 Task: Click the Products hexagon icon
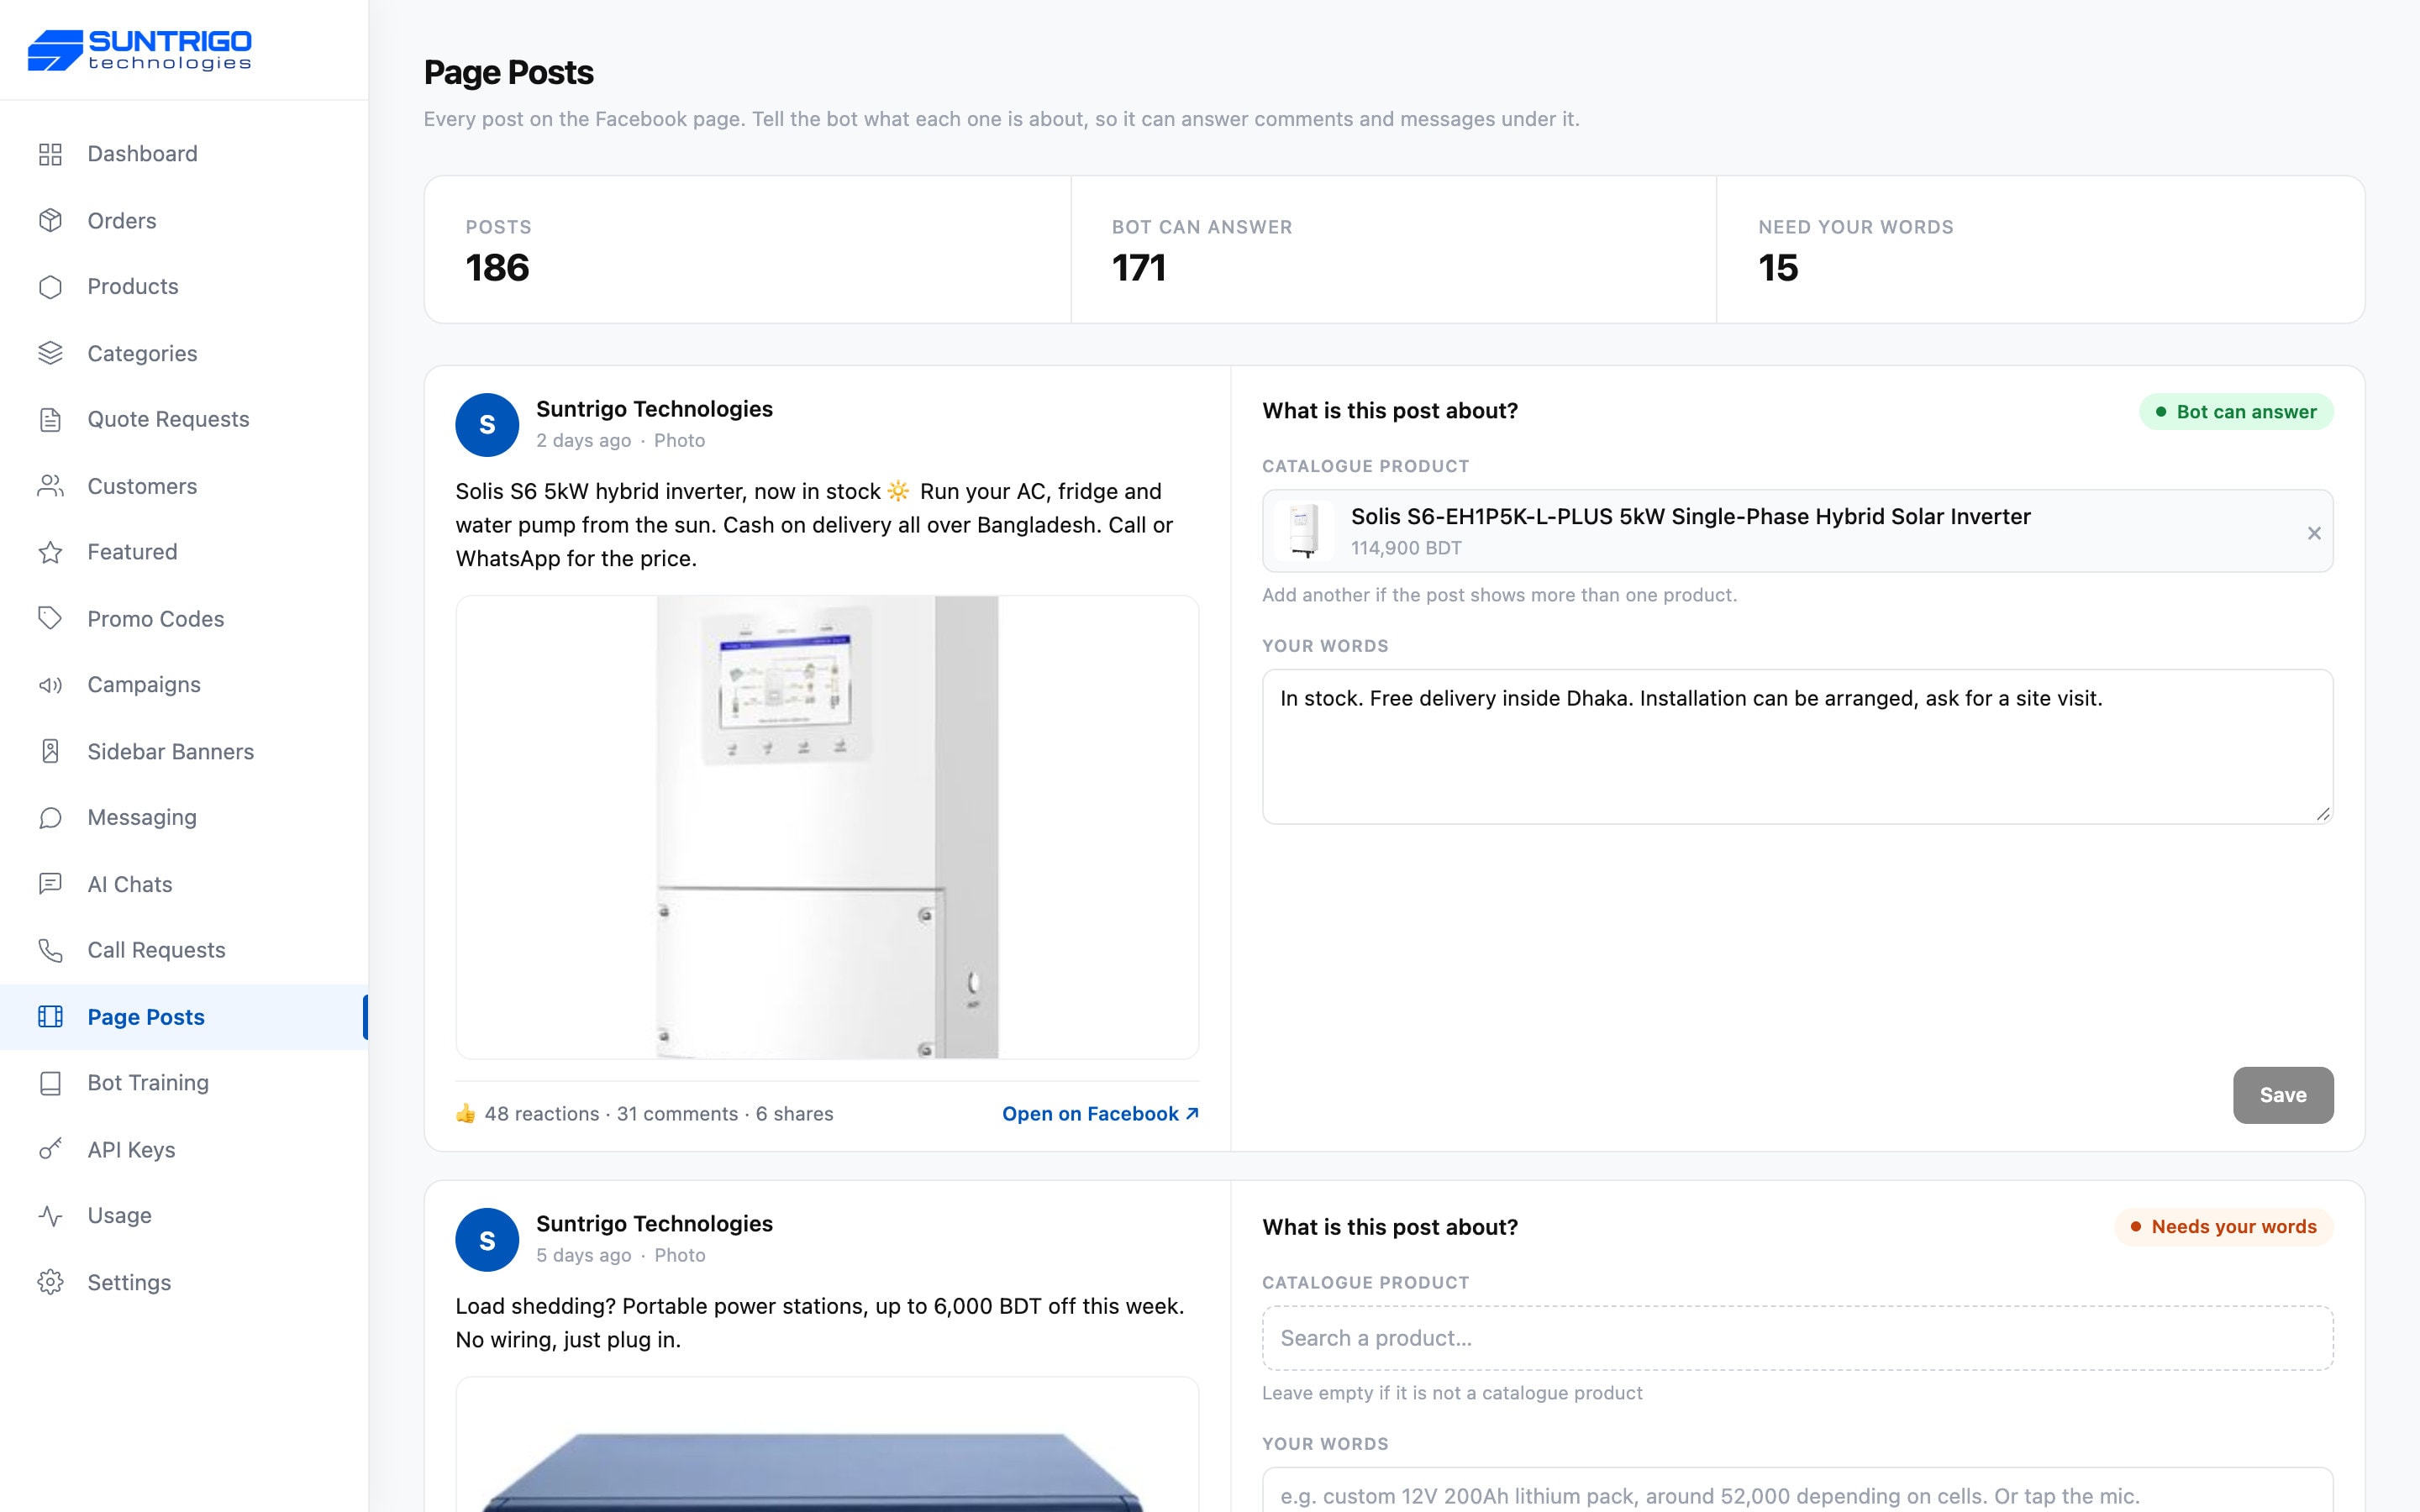pos(50,287)
